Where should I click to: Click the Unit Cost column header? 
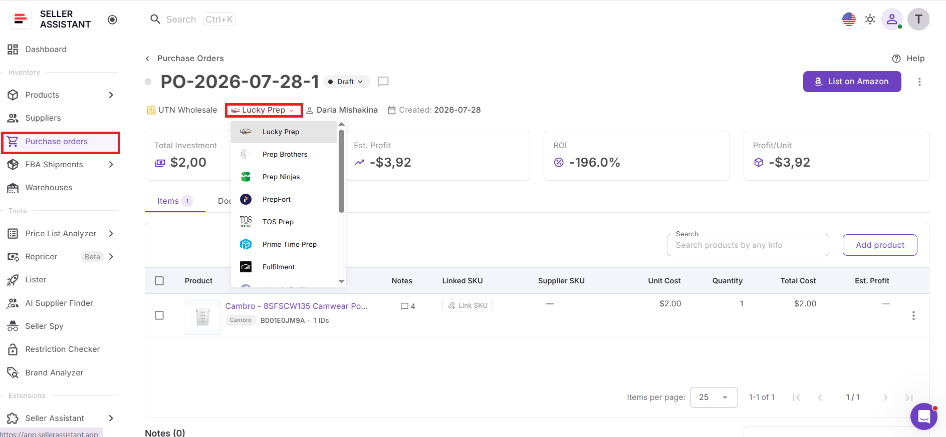coord(664,281)
